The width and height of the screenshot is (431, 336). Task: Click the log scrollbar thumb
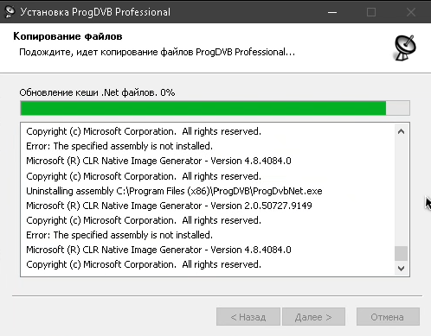pos(401,253)
